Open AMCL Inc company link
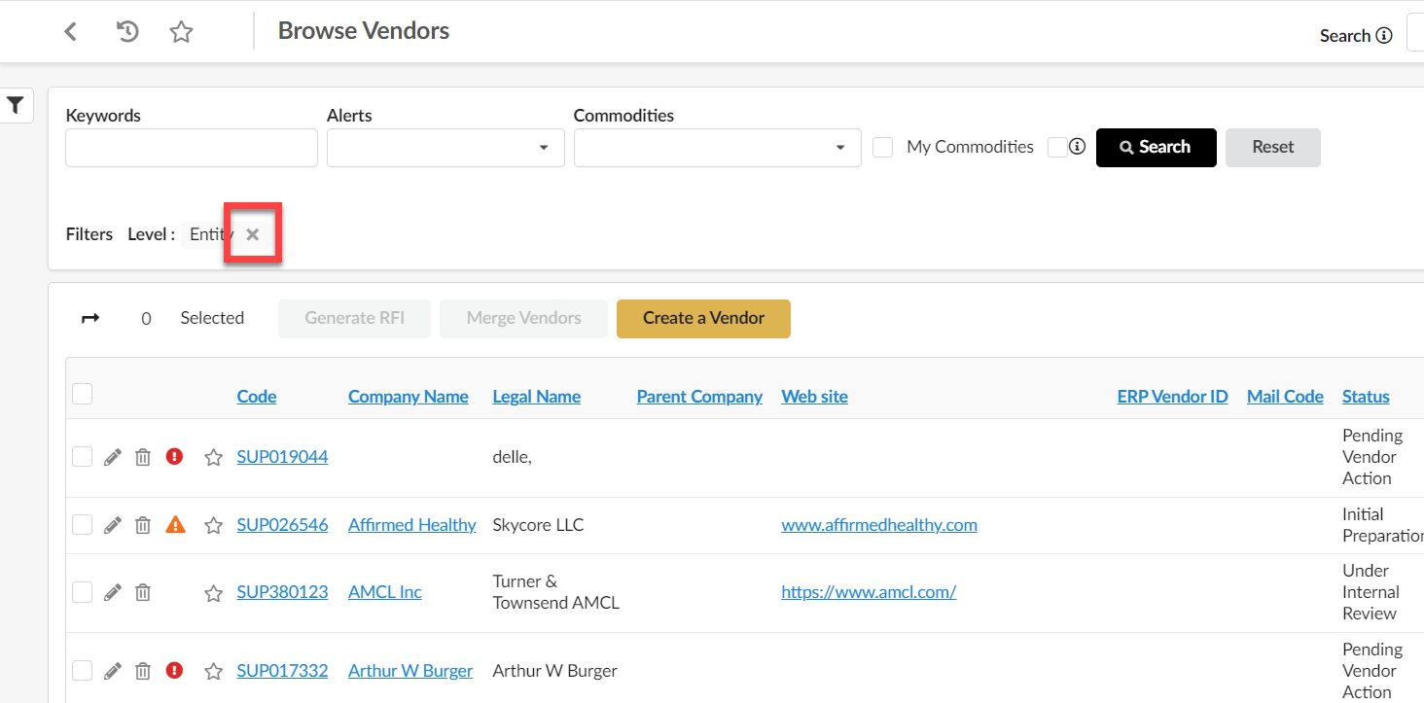 pyautogui.click(x=385, y=592)
